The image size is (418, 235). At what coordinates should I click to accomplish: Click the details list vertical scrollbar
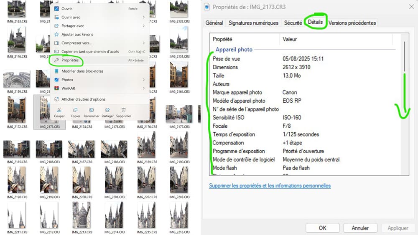[x=404, y=54]
